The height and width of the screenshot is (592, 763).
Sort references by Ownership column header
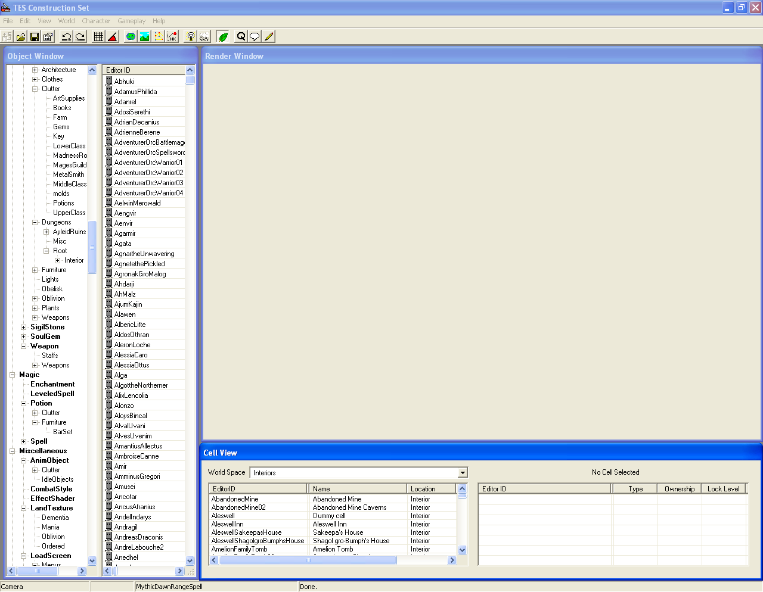(x=680, y=488)
